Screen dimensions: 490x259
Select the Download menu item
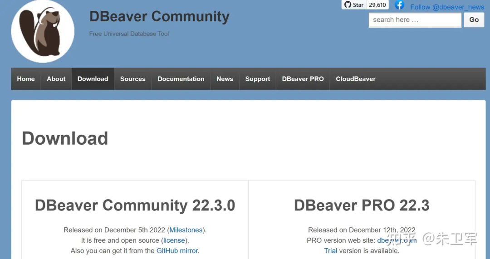(93, 79)
